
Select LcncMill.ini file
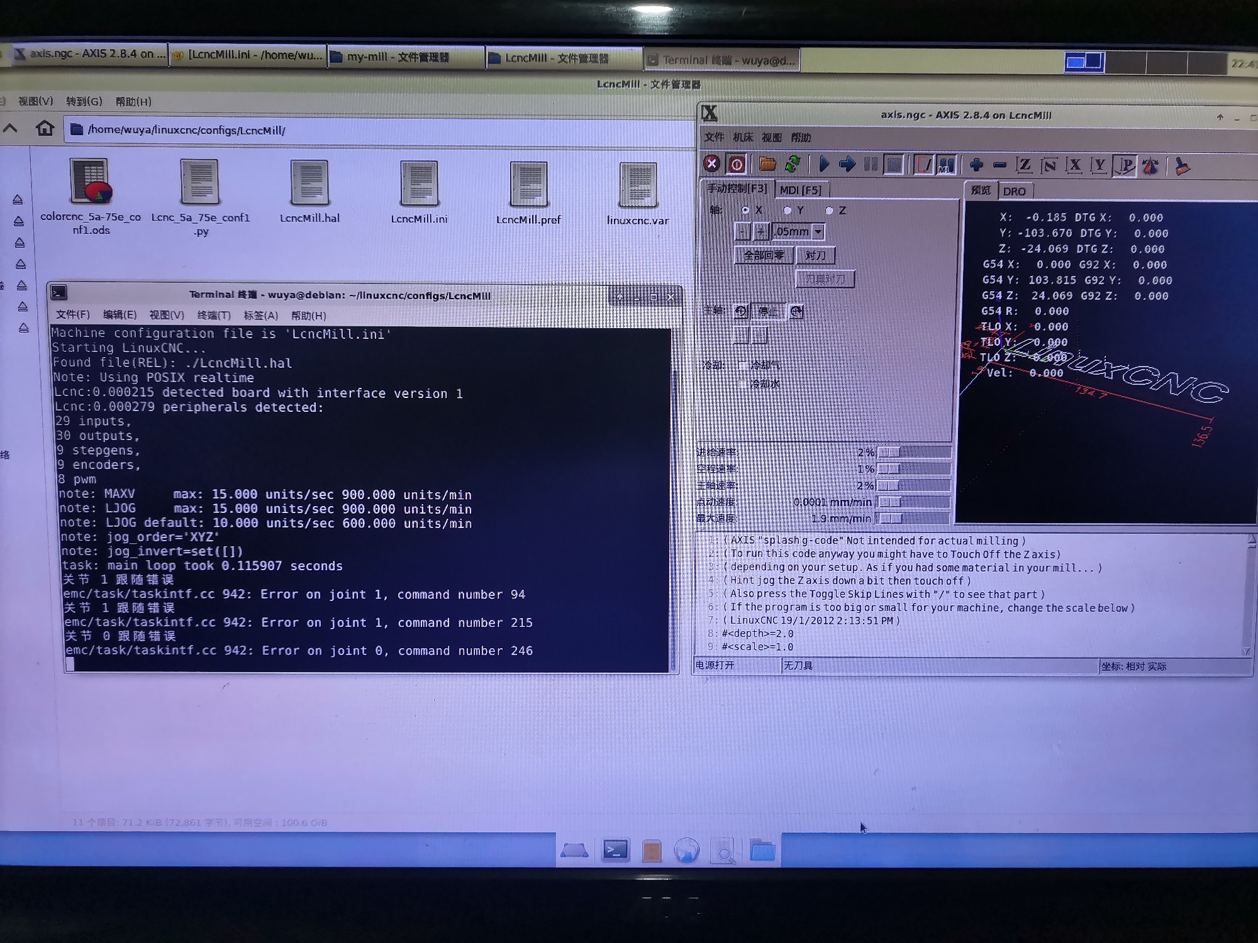tap(419, 192)
